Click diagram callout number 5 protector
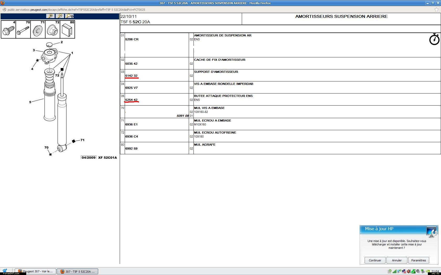The image size is (441, 275). pyautogui.click(x=30, y=102)
